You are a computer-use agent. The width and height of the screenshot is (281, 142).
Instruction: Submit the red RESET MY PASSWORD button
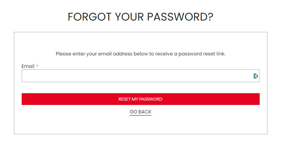(140, 99)
